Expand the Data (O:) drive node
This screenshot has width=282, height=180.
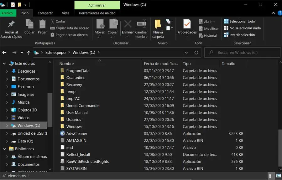(x=7, y=141)
